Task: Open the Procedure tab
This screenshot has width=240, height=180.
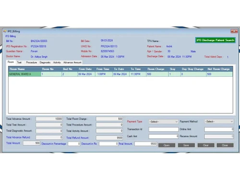Action: click(32, 62)
